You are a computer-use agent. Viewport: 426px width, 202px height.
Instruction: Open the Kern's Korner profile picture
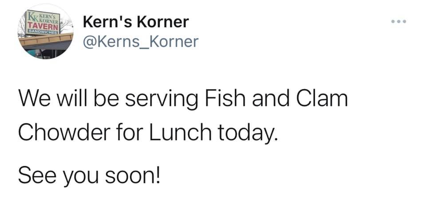click(x=45, y=31)
